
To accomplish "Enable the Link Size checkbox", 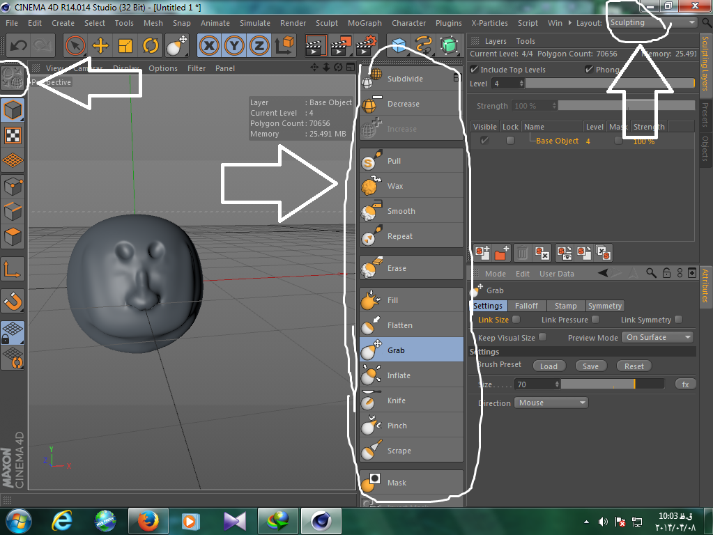I will (x=516, y=320).
